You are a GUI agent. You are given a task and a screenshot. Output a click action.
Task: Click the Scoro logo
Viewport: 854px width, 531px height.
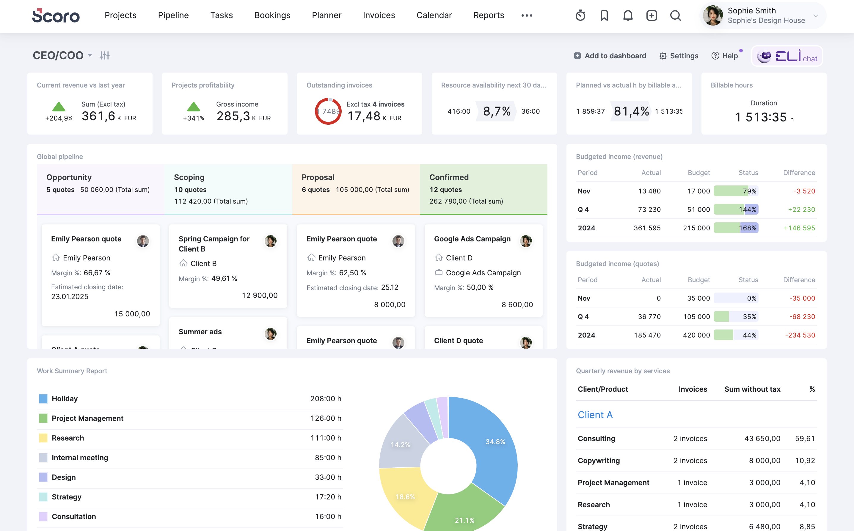[56, 16]
